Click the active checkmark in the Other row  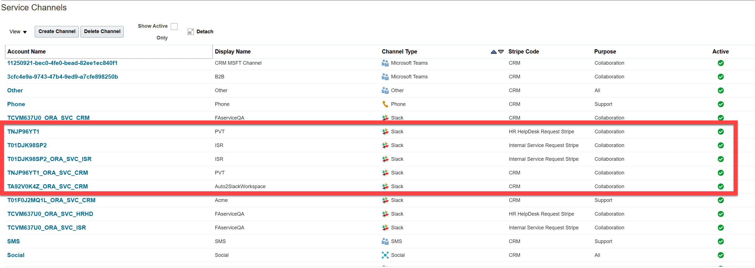(x=721, y=90)
